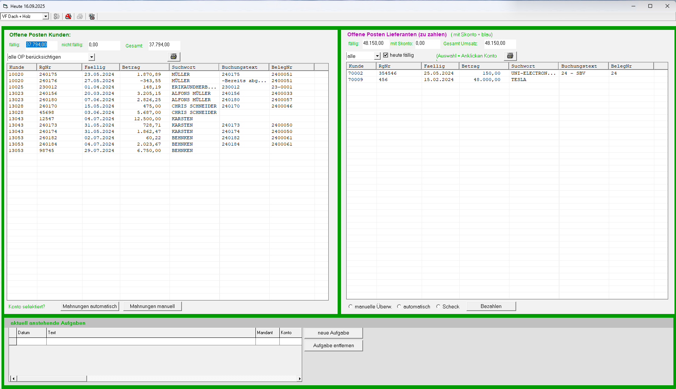This screenshot has height=389, width=676.
Task: Open the 'VF Dach + Holz' client dropdown
Action: coord(46,16)
